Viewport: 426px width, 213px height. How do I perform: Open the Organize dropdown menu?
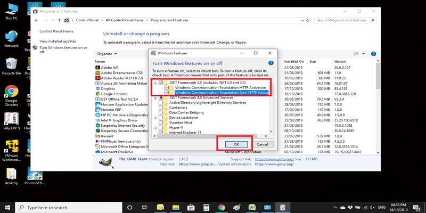pos(106,54)
